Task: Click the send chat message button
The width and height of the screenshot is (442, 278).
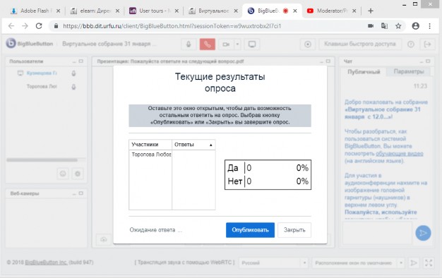Action: coord(423,233)
